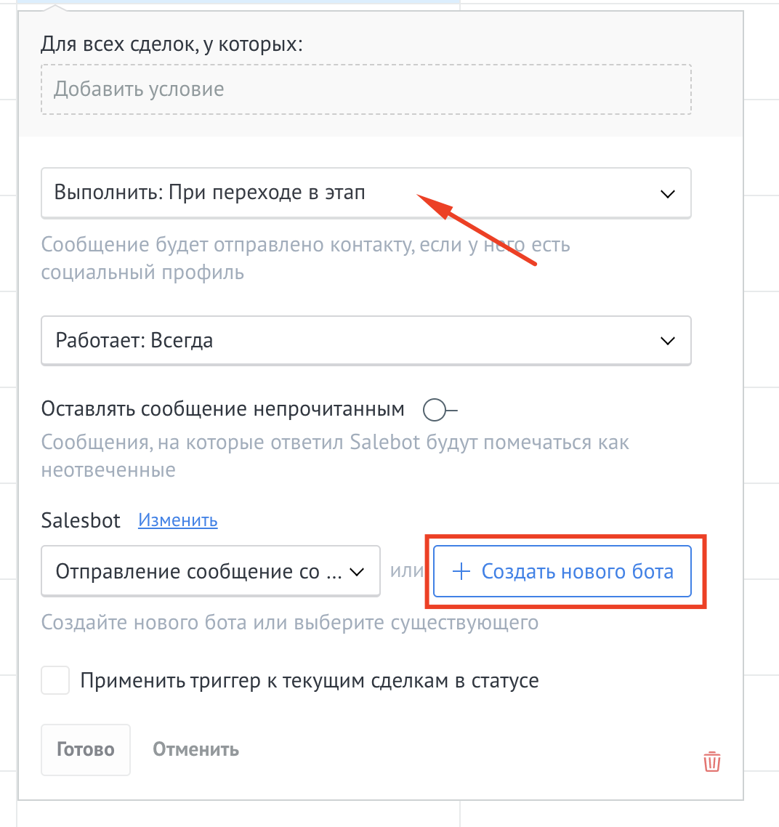The image size is (779, 827).
Task: Click the Для всех сделок, у которых heading
Action: click(171, 44)
